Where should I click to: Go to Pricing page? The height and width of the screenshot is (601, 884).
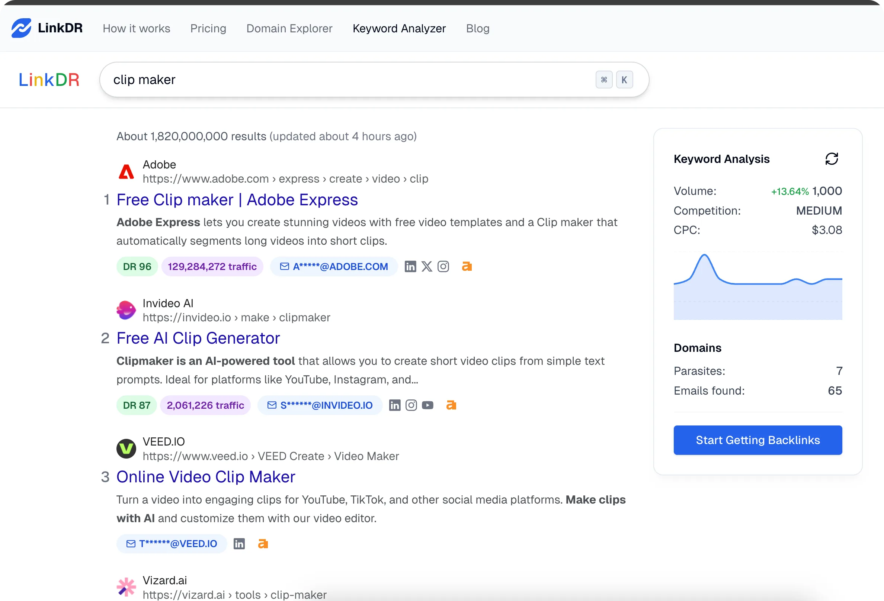(208, 29)
